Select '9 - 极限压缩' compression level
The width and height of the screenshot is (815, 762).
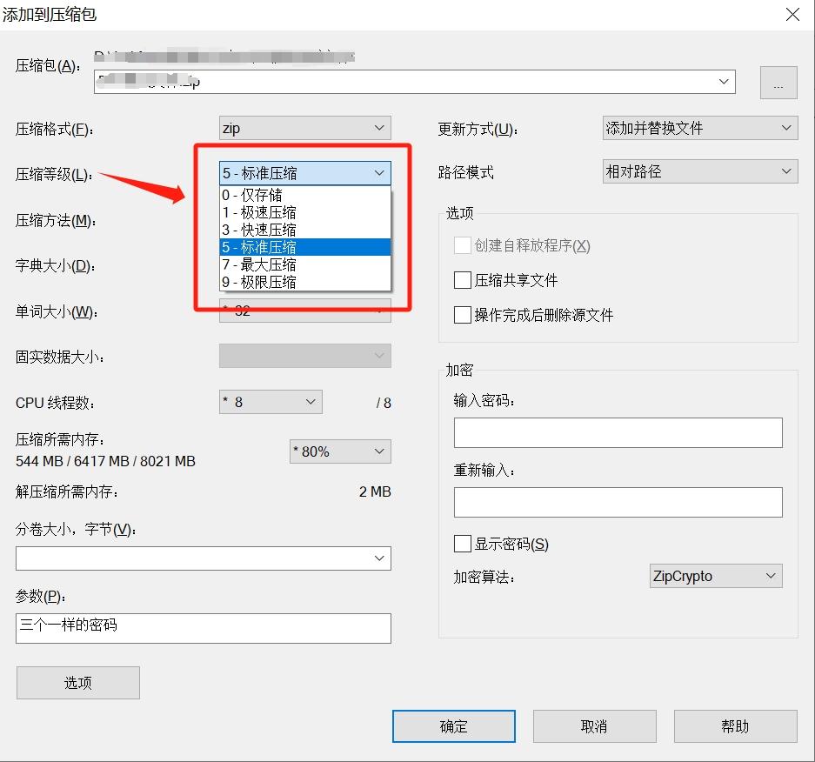pyautogui.click(x=304, y=282)
